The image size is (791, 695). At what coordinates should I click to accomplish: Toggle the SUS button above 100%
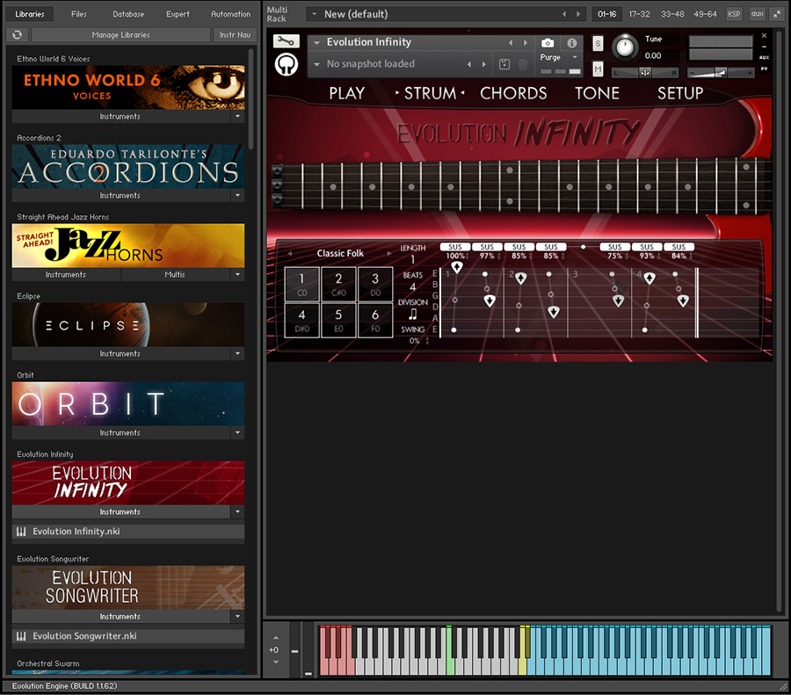coord(455,247)
